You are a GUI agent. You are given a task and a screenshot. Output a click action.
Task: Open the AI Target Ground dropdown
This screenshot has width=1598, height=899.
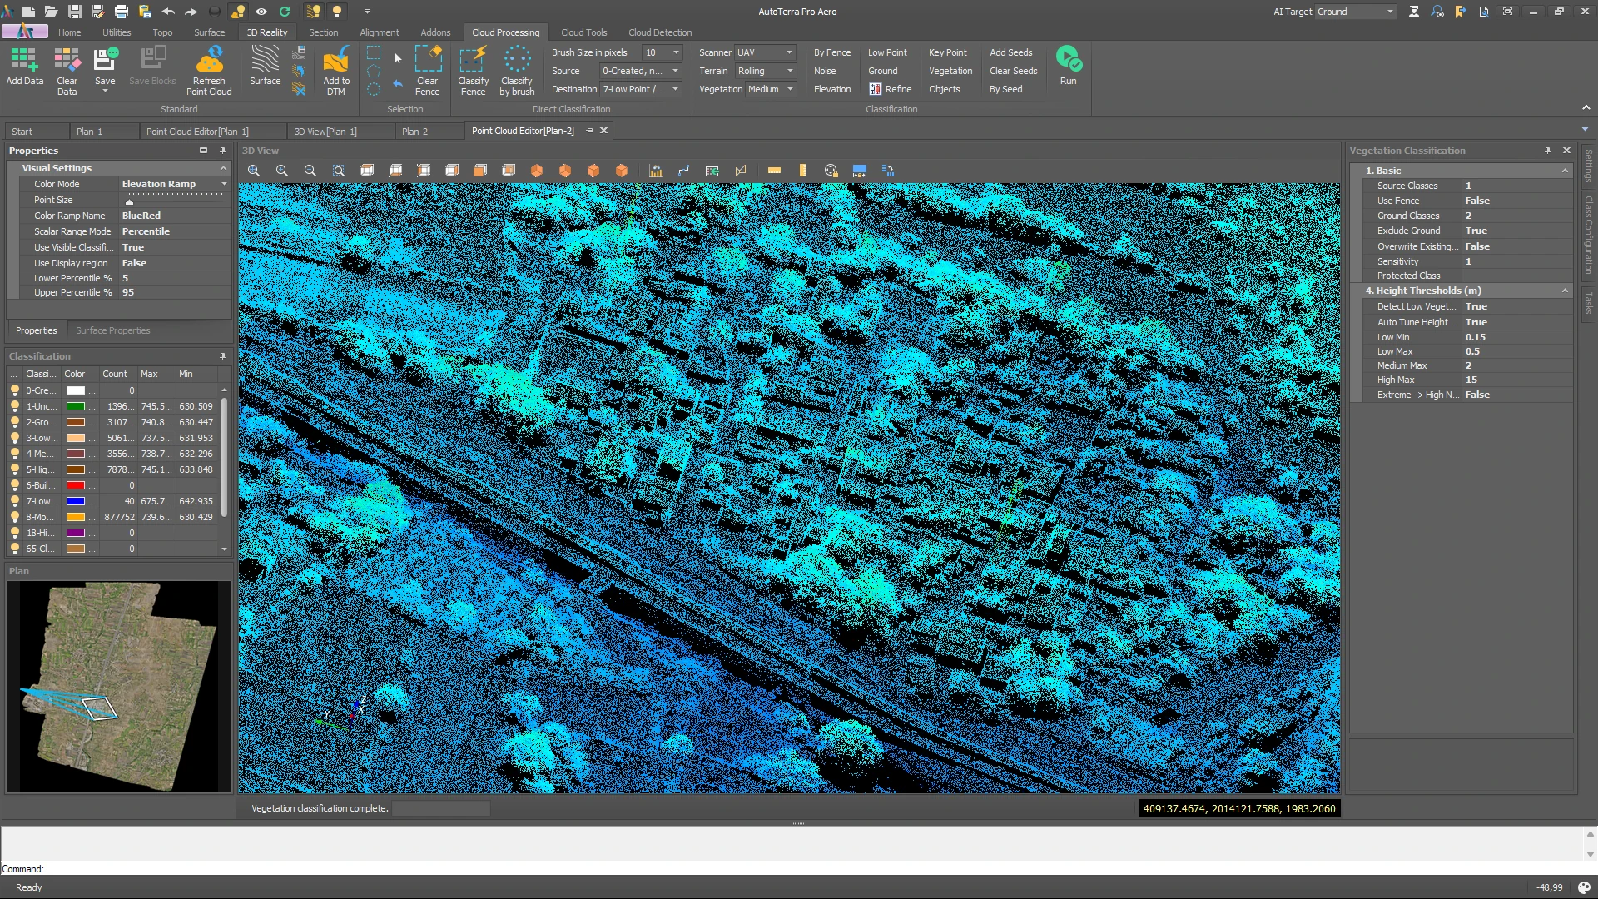point(1390,12)
